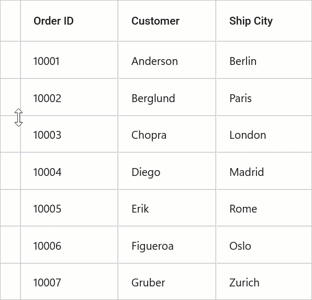Click the top-left corner header cell
Screen dimensions: 312x300
click(10, 21)
